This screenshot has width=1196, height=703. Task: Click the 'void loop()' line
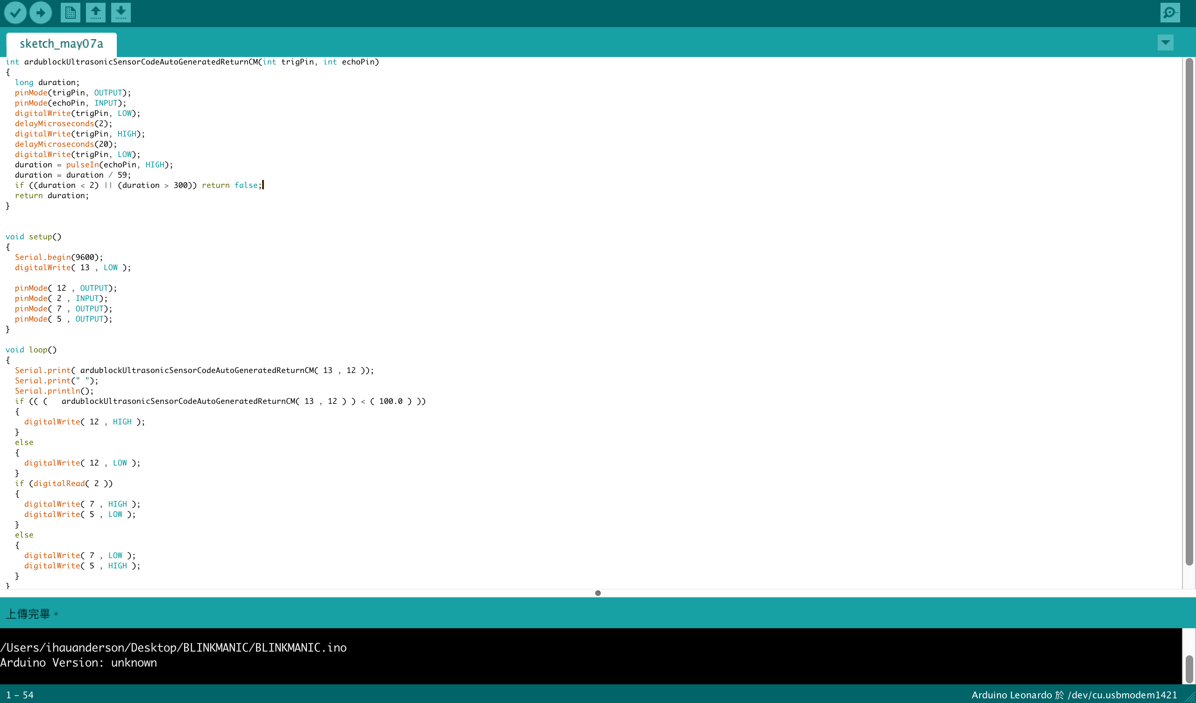[x=31, y=350]
